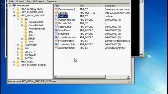The image size is (168, 94).
Task: Click the string icon of CloneTag
Action: click(x=56, y=13)
